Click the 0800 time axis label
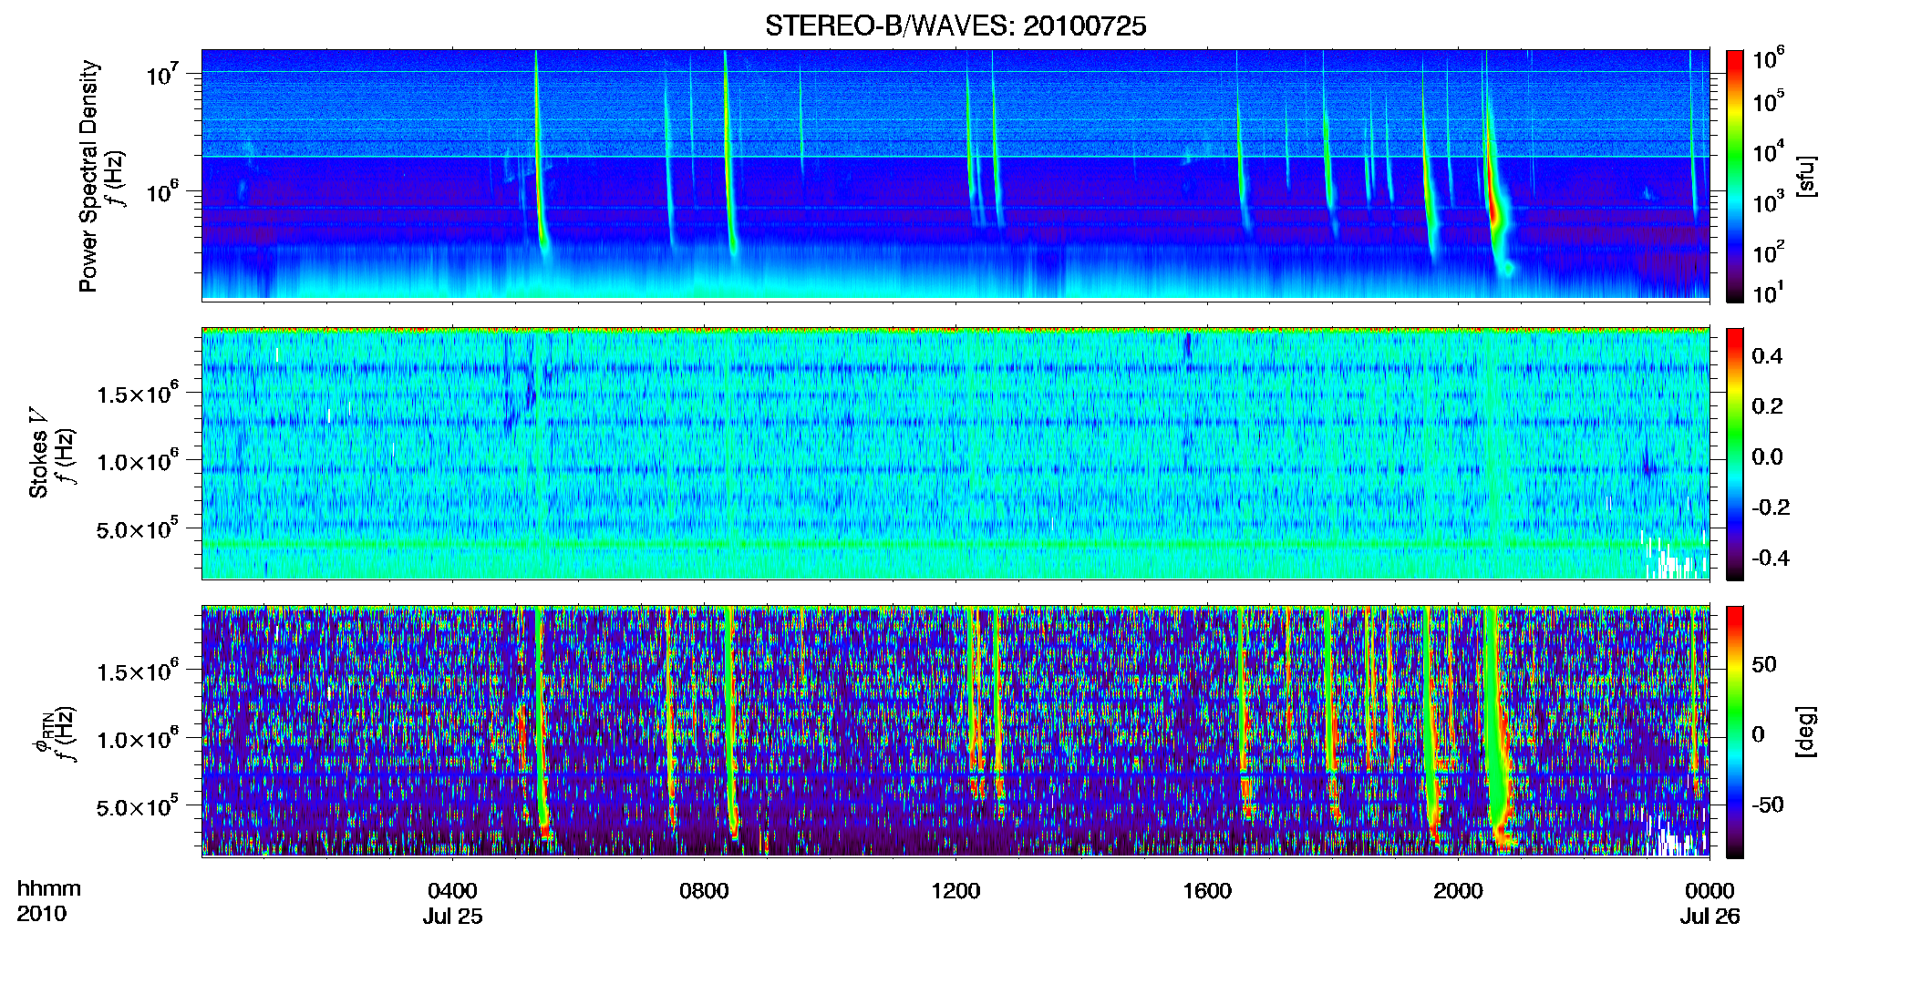 pos(704,890)
